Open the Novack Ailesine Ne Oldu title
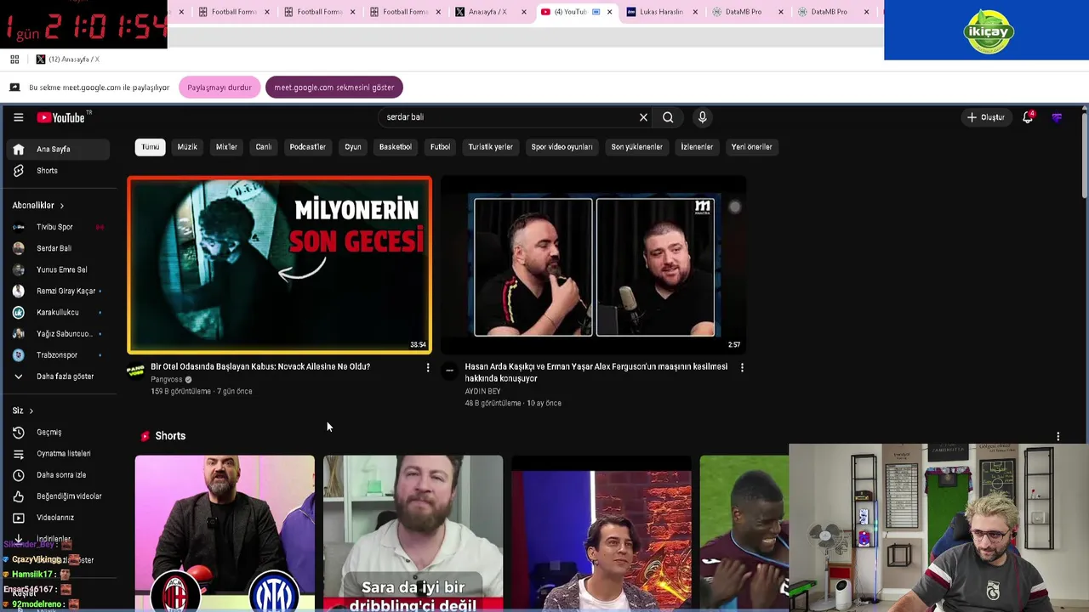The height and width of the screenshot is (612, 1089). (260, 366)
